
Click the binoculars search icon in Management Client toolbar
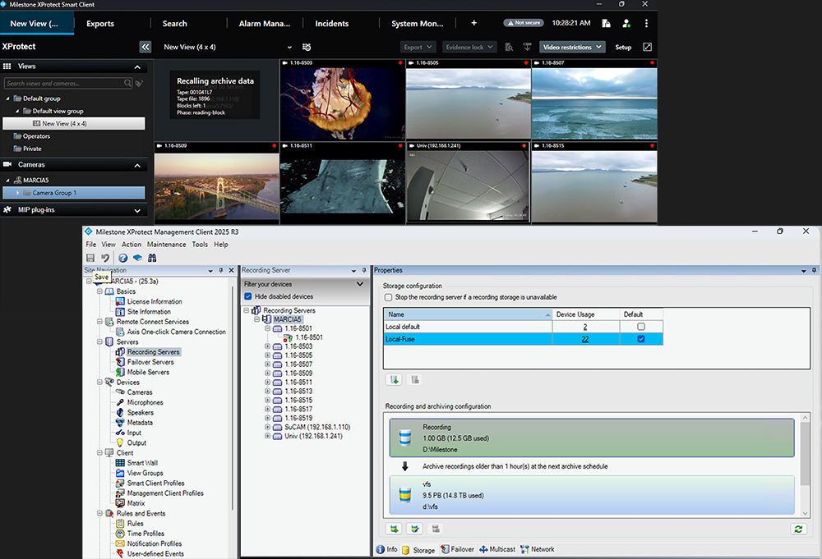[x=152, y=258]
